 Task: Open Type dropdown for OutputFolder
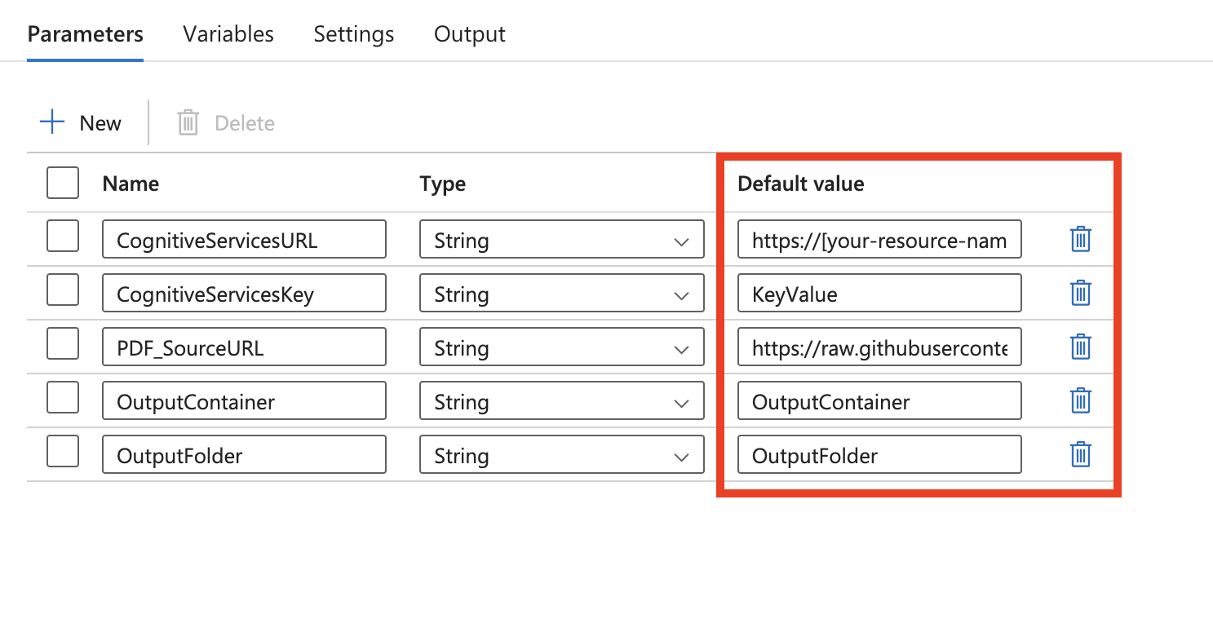click(561, 456)
